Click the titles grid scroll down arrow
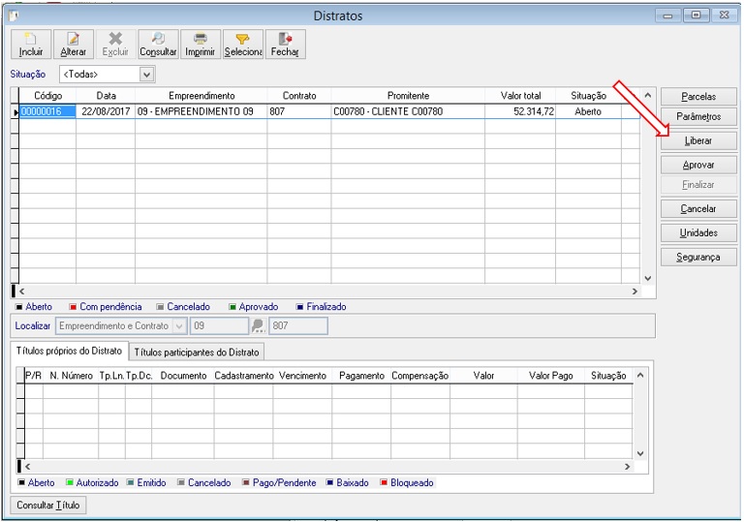744x522 pixels. click(640, 453)
